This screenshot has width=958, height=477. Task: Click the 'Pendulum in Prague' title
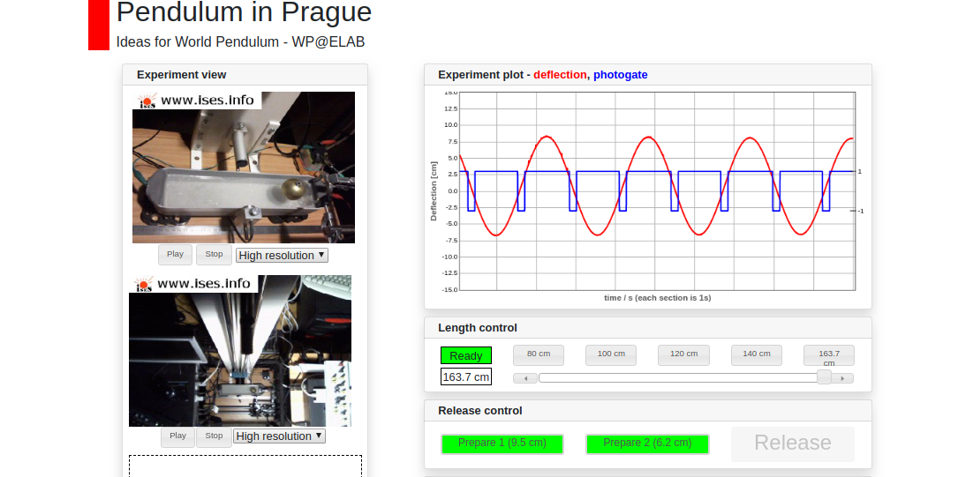click(x=244, y=12)
